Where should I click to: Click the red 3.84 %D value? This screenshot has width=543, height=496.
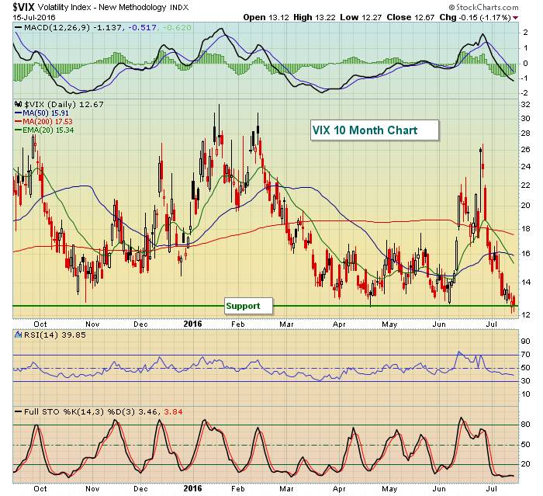pyautogui.click(x=173, y=411)
